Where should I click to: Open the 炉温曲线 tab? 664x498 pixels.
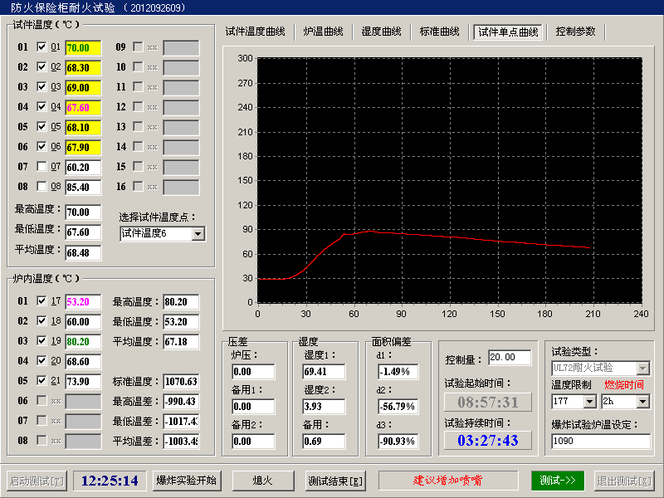point(323,32)
